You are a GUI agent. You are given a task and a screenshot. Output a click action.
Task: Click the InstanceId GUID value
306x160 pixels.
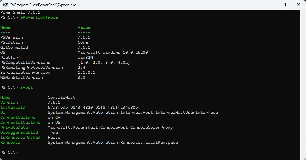[x=93, y=107]
